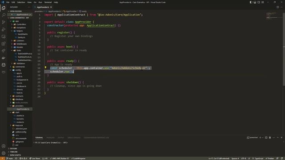Expand the Models folder
This screenshot has width=285, height=160.
pyautogui.click(x=20, y=47)
